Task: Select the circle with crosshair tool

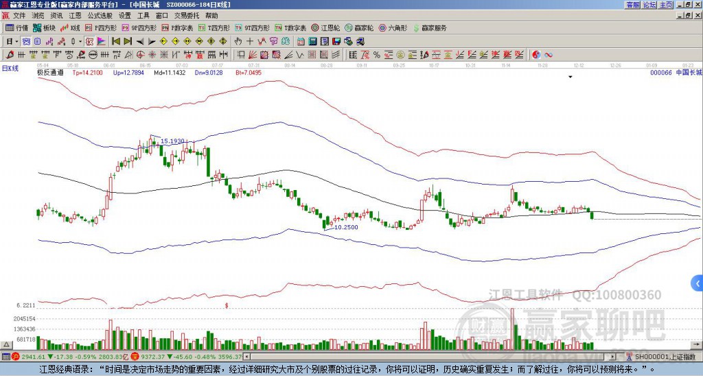Action: pos(140,55)
